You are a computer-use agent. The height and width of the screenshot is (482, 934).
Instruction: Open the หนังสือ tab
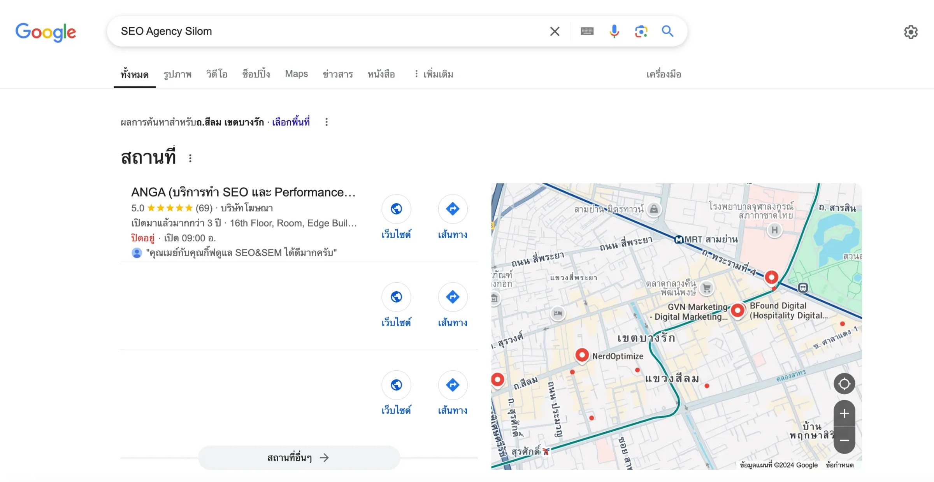point(381,74)
